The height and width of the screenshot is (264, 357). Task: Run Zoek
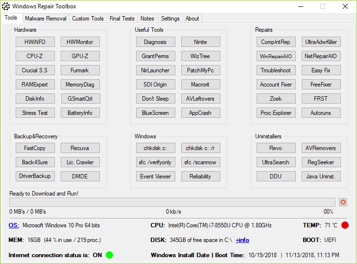[x=276, y=98]
